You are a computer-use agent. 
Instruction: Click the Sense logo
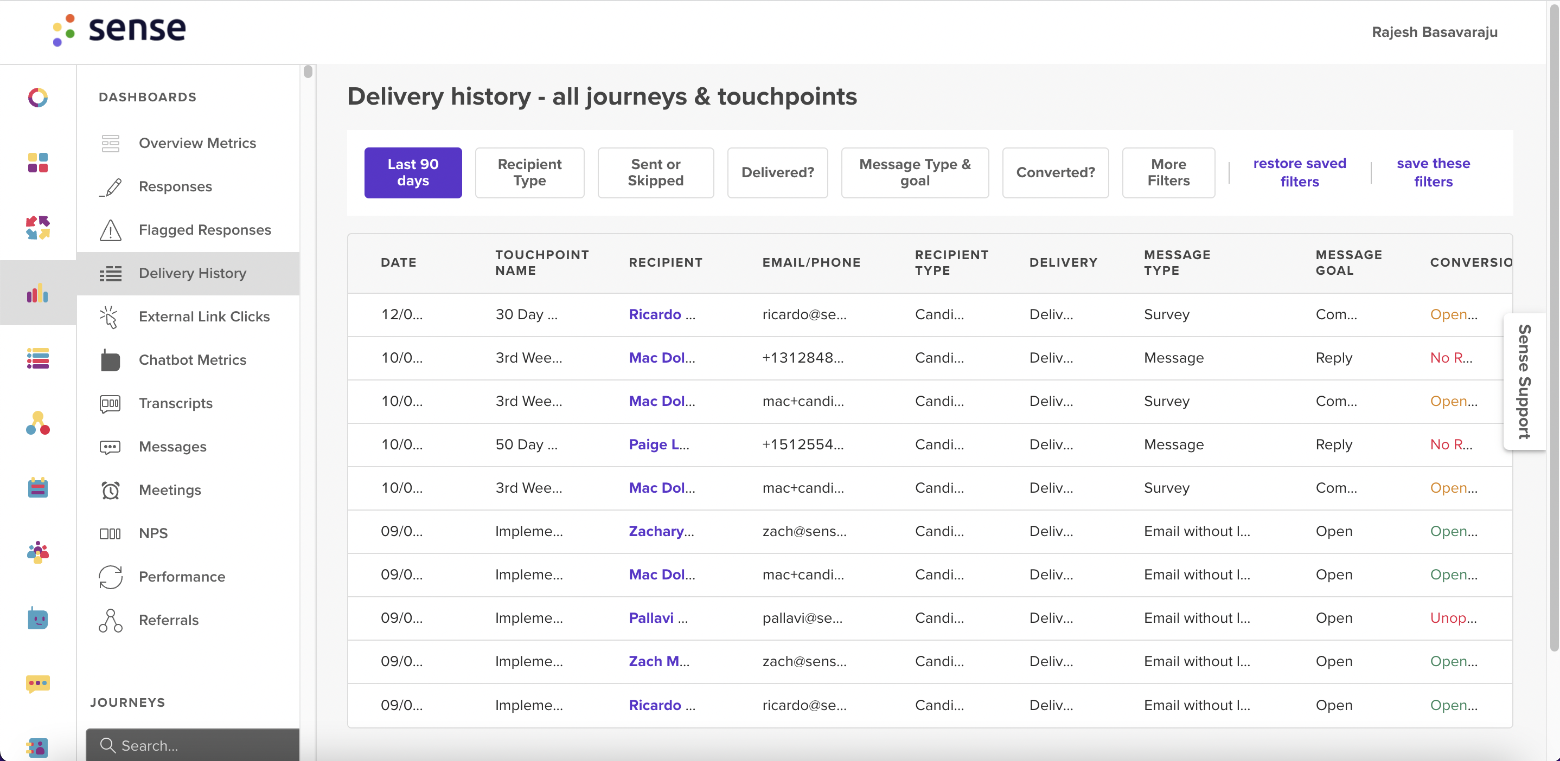coord(119,30)
